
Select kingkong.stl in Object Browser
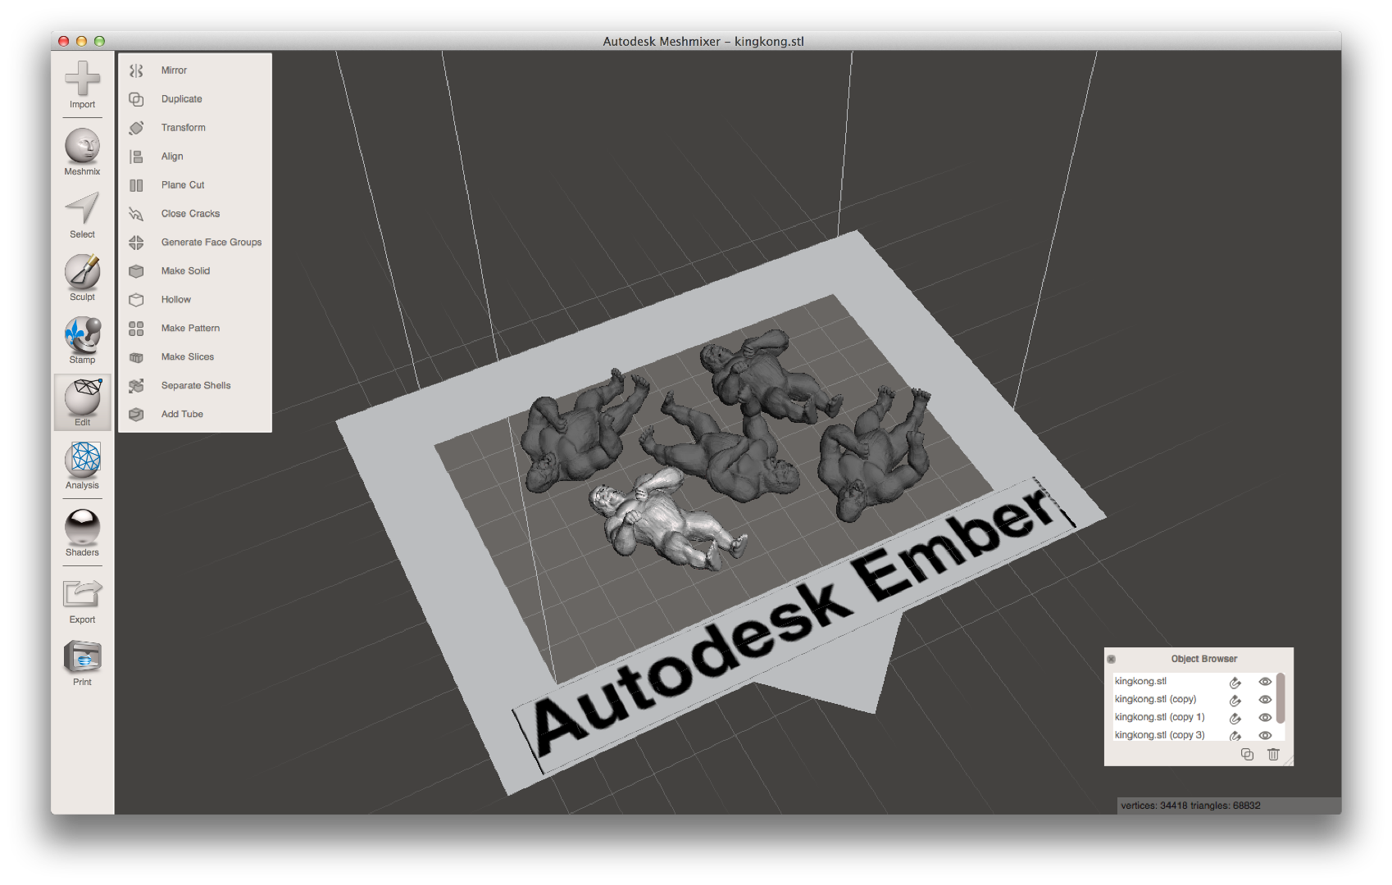[x=1140, y=681]
